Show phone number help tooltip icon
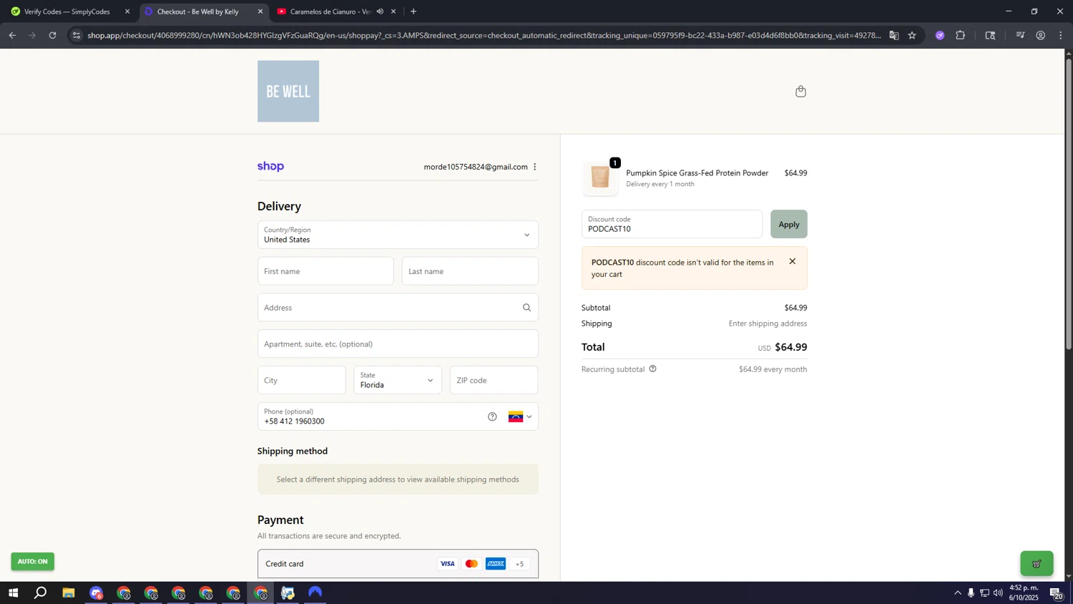The height and width of the screenshot is (604, 1073). point(492,417)
